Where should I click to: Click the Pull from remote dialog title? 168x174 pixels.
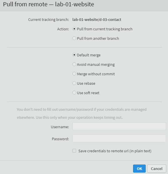coord(48,4)
